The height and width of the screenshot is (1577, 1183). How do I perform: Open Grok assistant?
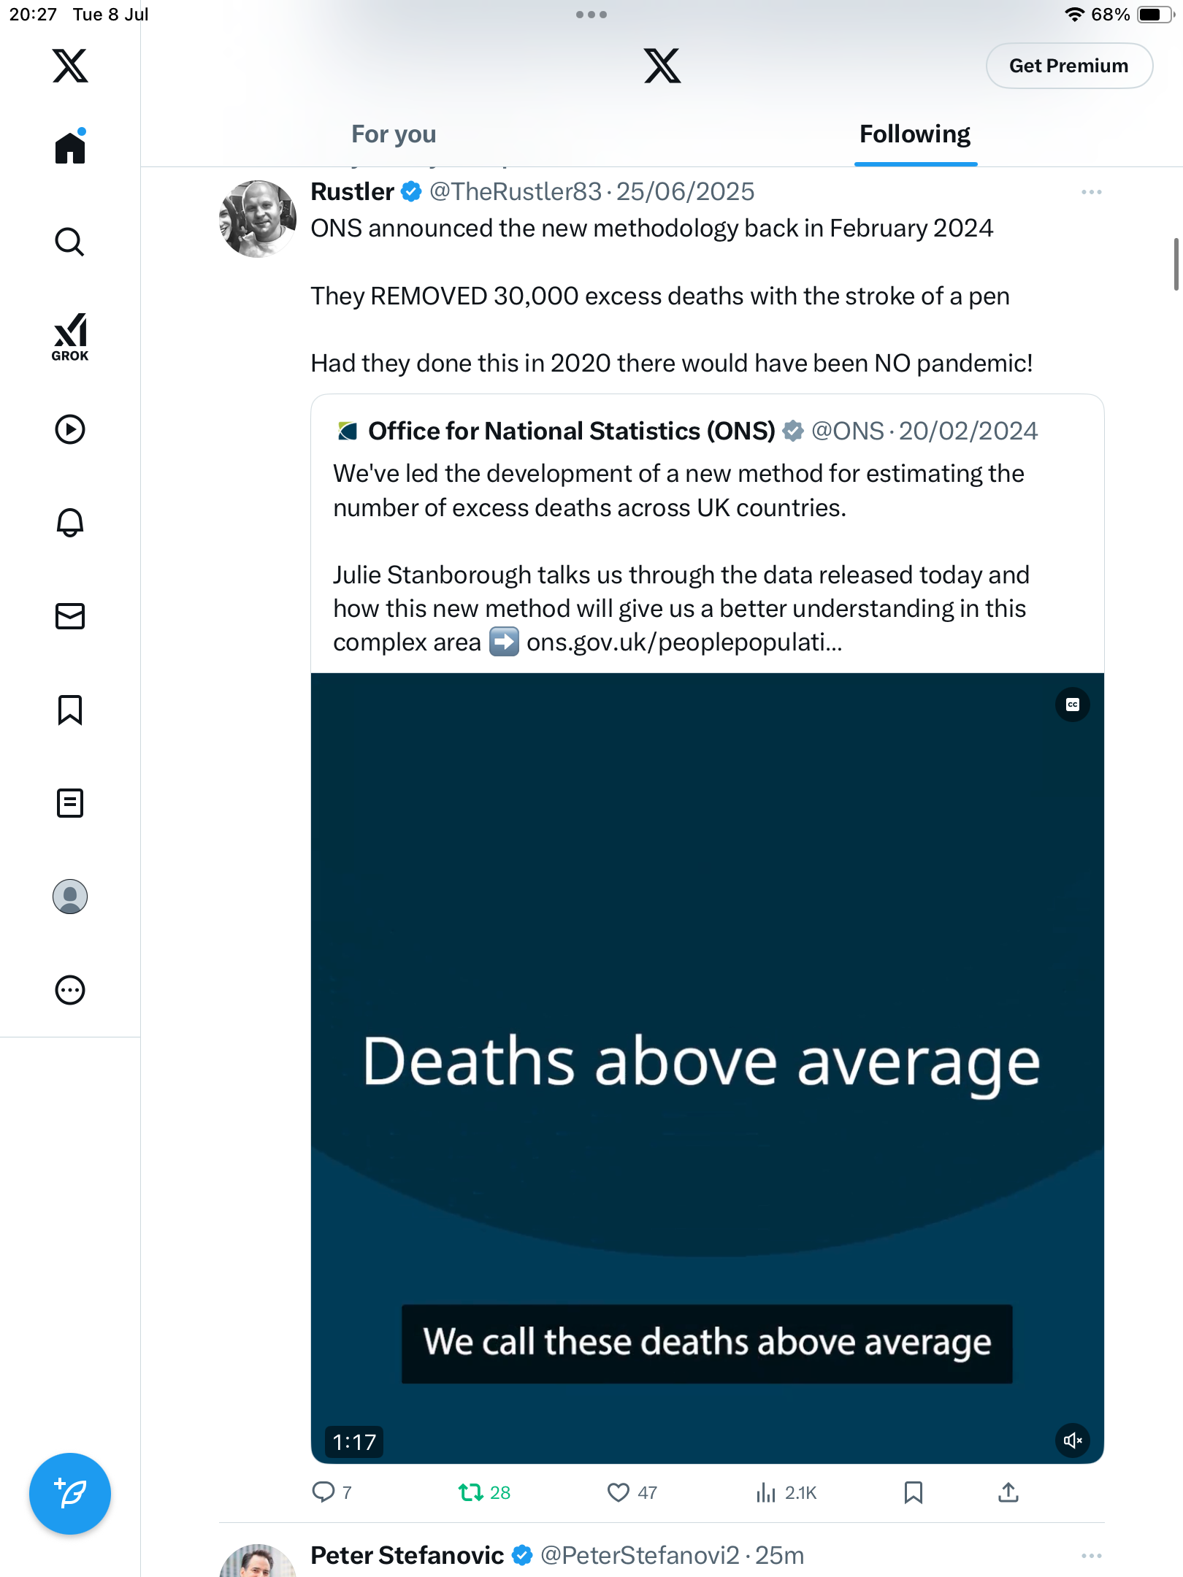pos(70,337)
